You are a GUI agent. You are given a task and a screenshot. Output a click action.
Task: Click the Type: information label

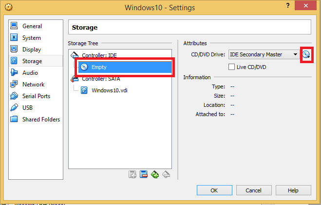pos(218,86)
